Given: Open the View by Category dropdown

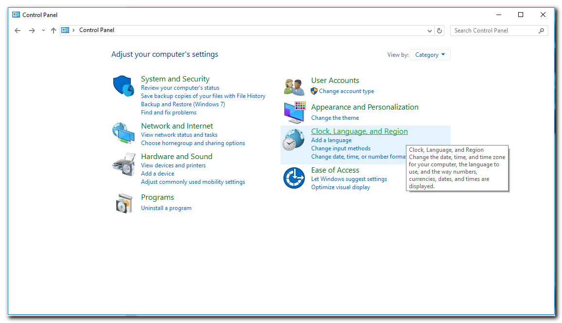Looking at the screenshot, I should 430,55.
